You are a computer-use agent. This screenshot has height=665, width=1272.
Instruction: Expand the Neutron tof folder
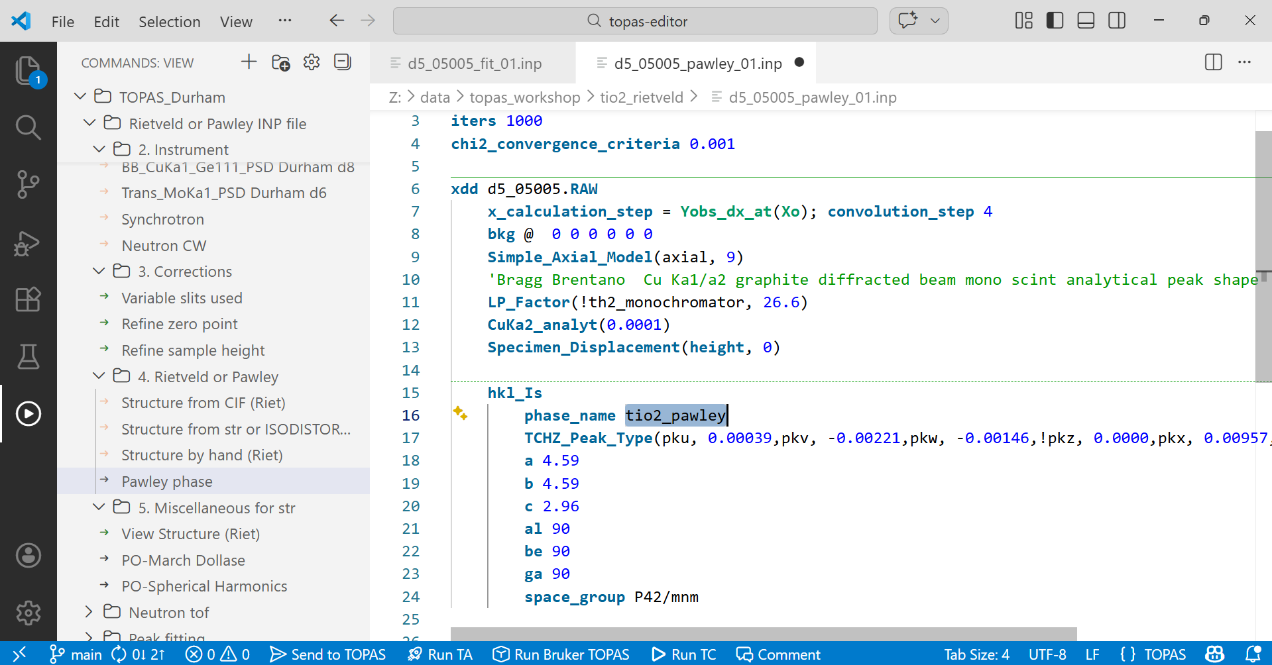tap(89, 612)
